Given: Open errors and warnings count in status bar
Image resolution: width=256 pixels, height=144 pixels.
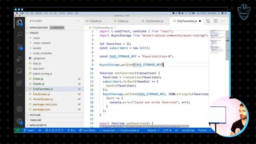Looking at the screenshot, I should click(x=54, y=130).
